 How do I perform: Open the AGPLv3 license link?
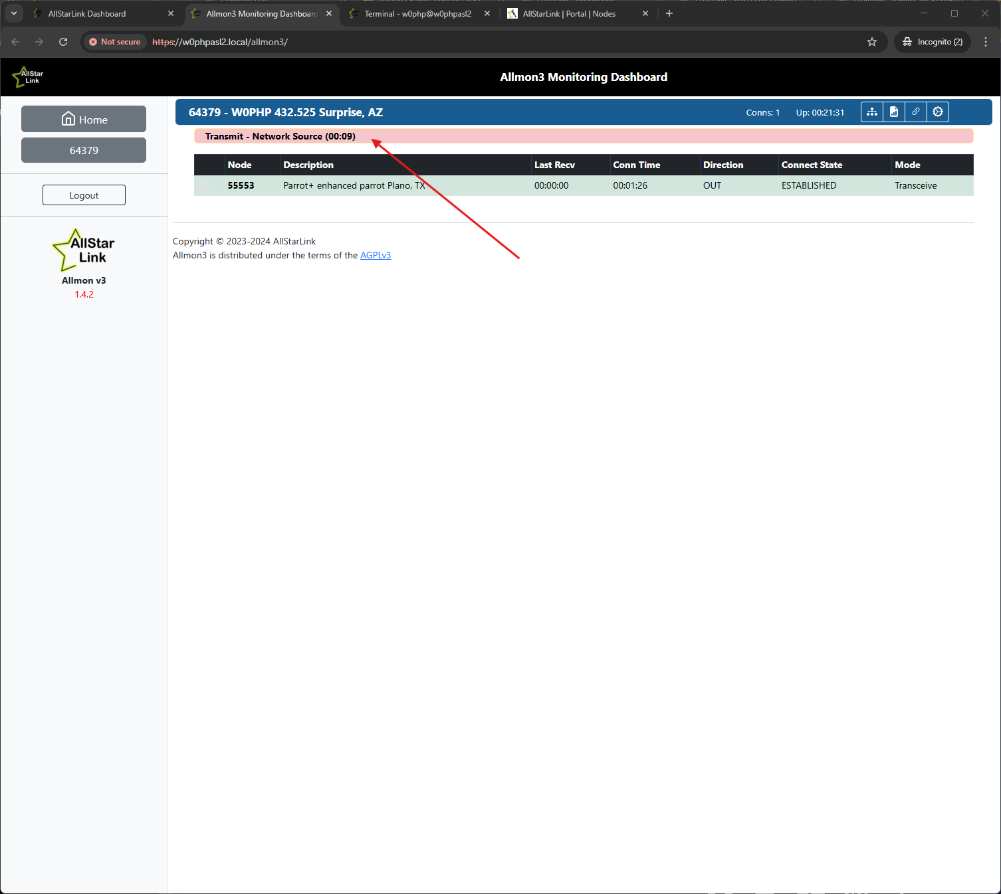[x=376, y=256]
